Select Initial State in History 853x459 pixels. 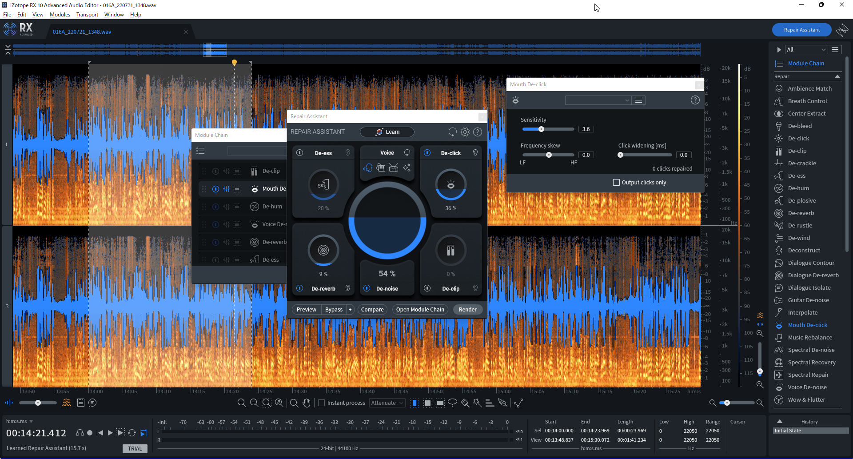(x=811, y=431)
